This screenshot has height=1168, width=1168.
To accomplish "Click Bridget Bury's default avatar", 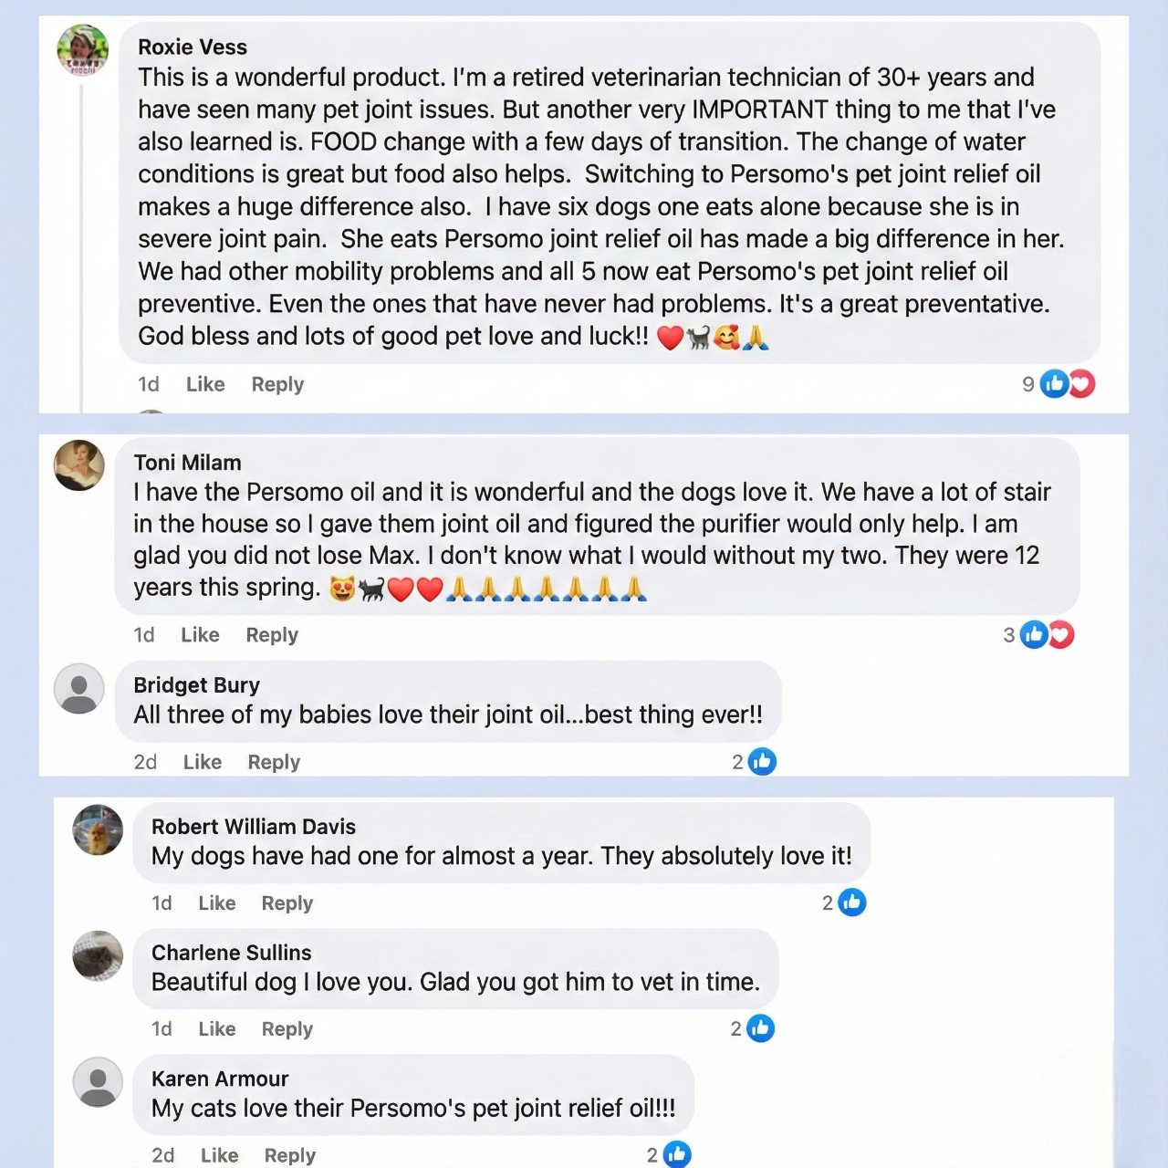I will (79, 688).
